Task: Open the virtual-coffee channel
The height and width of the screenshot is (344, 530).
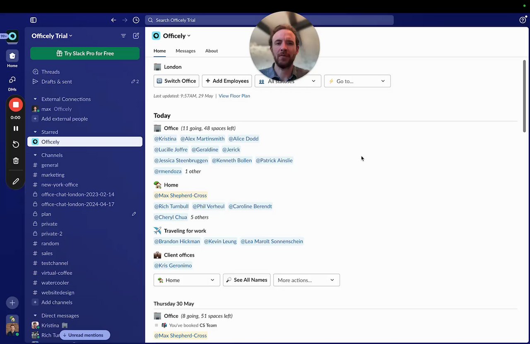Action: [x=85, y=273]
